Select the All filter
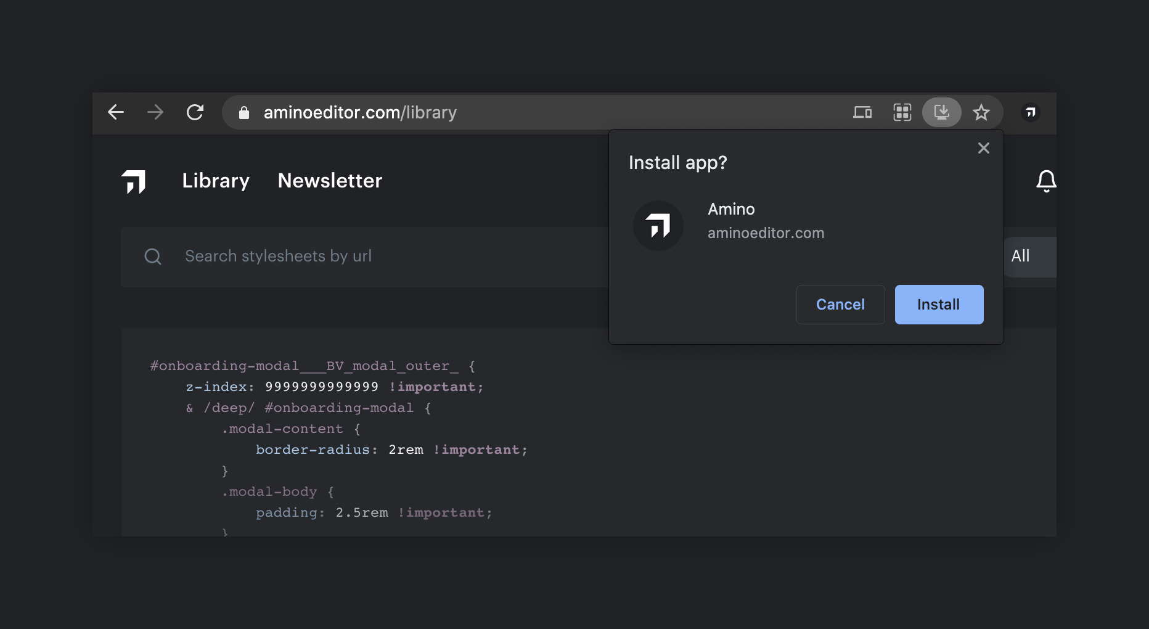The height and width of the screenshot is (629, 1149). 1029,257
